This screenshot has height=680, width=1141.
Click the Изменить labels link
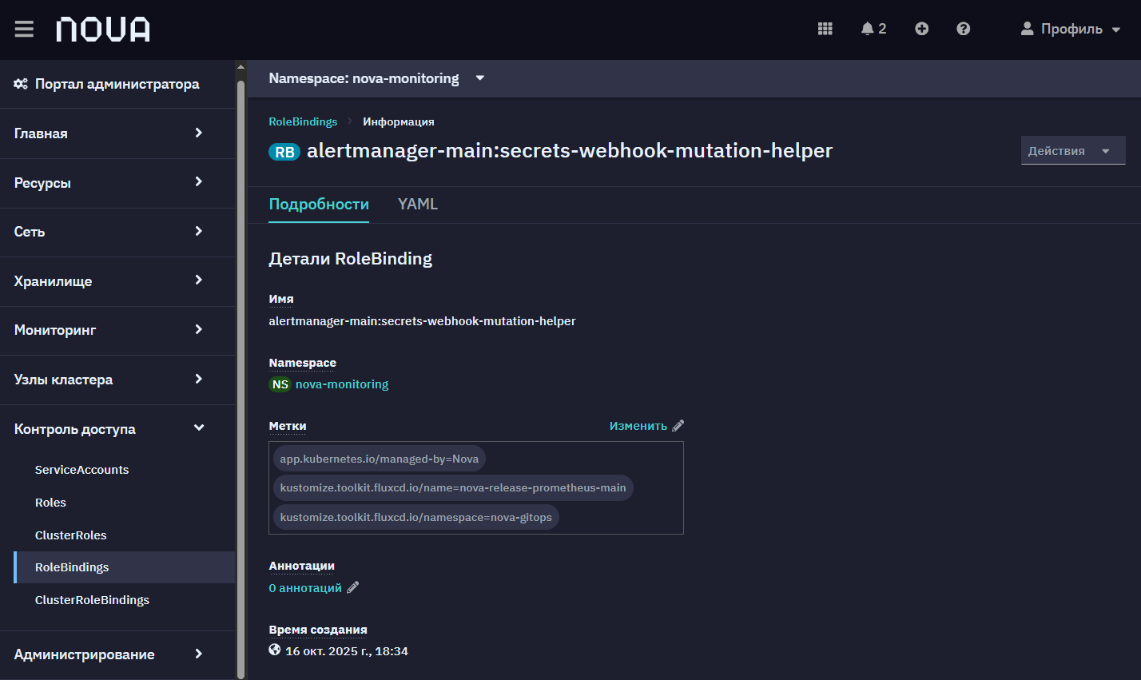(x=638, y=426)
